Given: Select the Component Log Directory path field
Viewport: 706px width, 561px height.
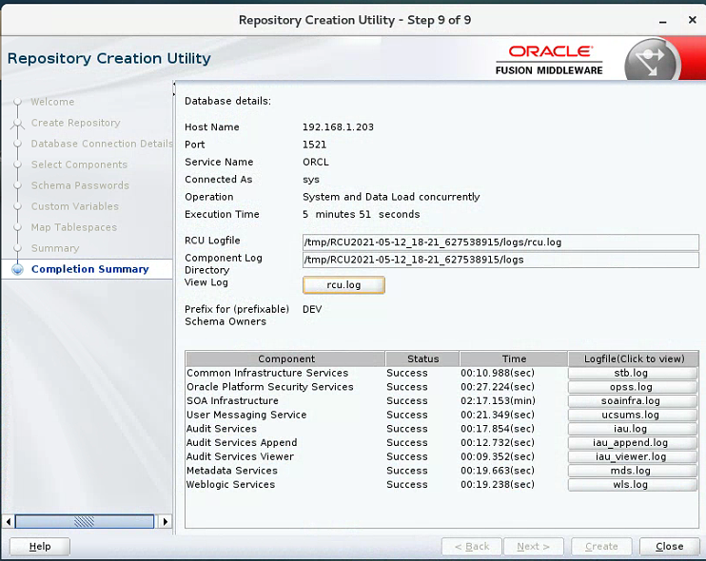Looking at the screenshot, I should click(500, 260).
